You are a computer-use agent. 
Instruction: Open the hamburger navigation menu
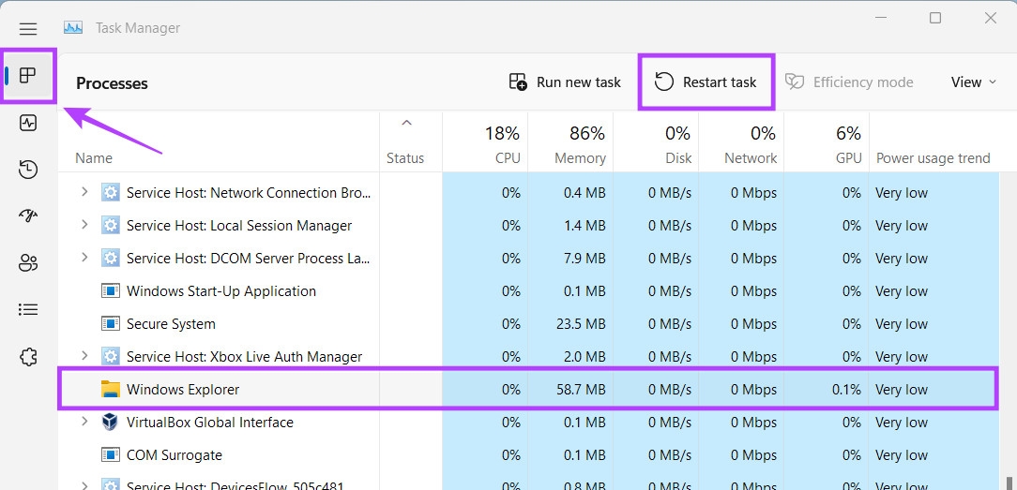tap(28, 28)
